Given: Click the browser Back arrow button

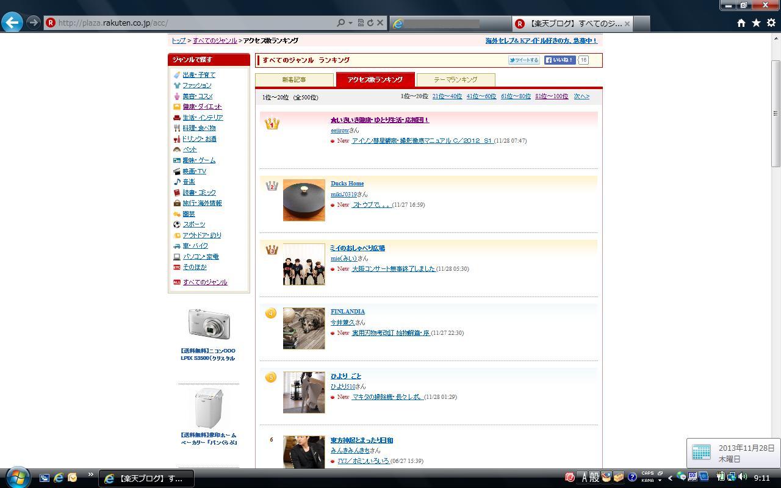Looking at the screenshot, I should pyautogui.click(x=12, y=23).
